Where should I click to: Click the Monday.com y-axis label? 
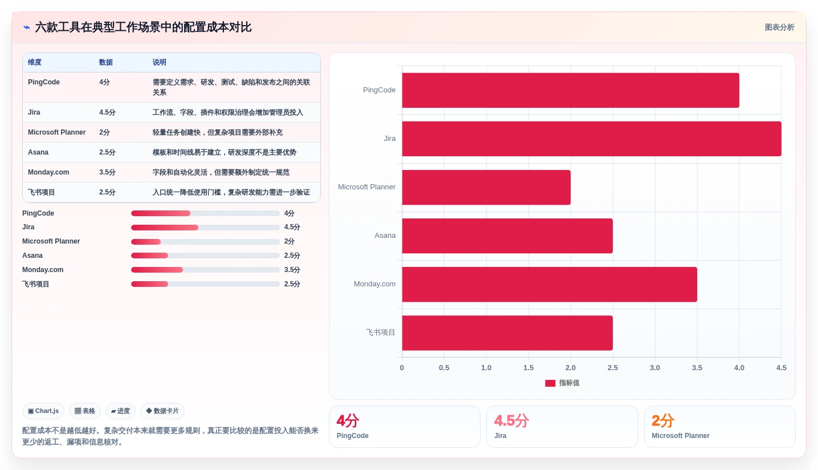point(375,284)
